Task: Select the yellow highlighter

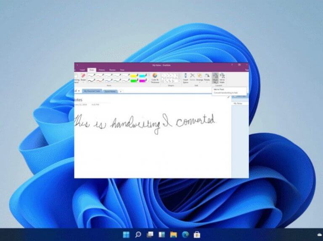Action: 134,76
